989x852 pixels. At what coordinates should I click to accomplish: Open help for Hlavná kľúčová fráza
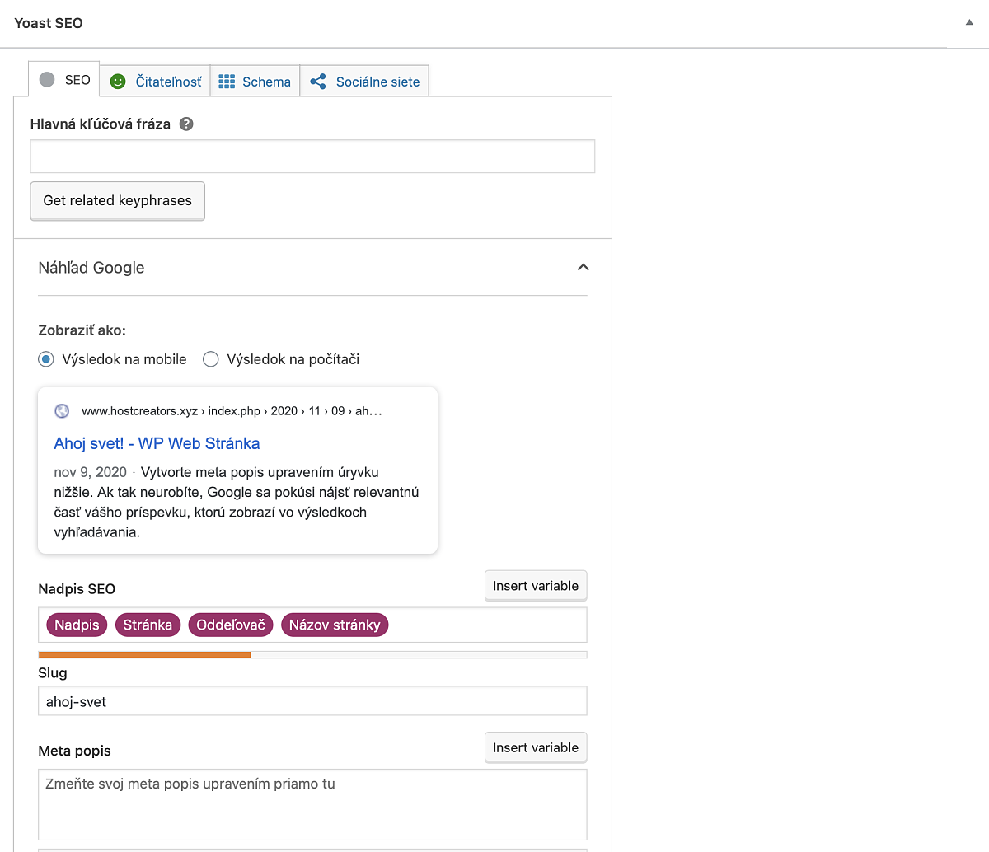click(x=186, y=124)
